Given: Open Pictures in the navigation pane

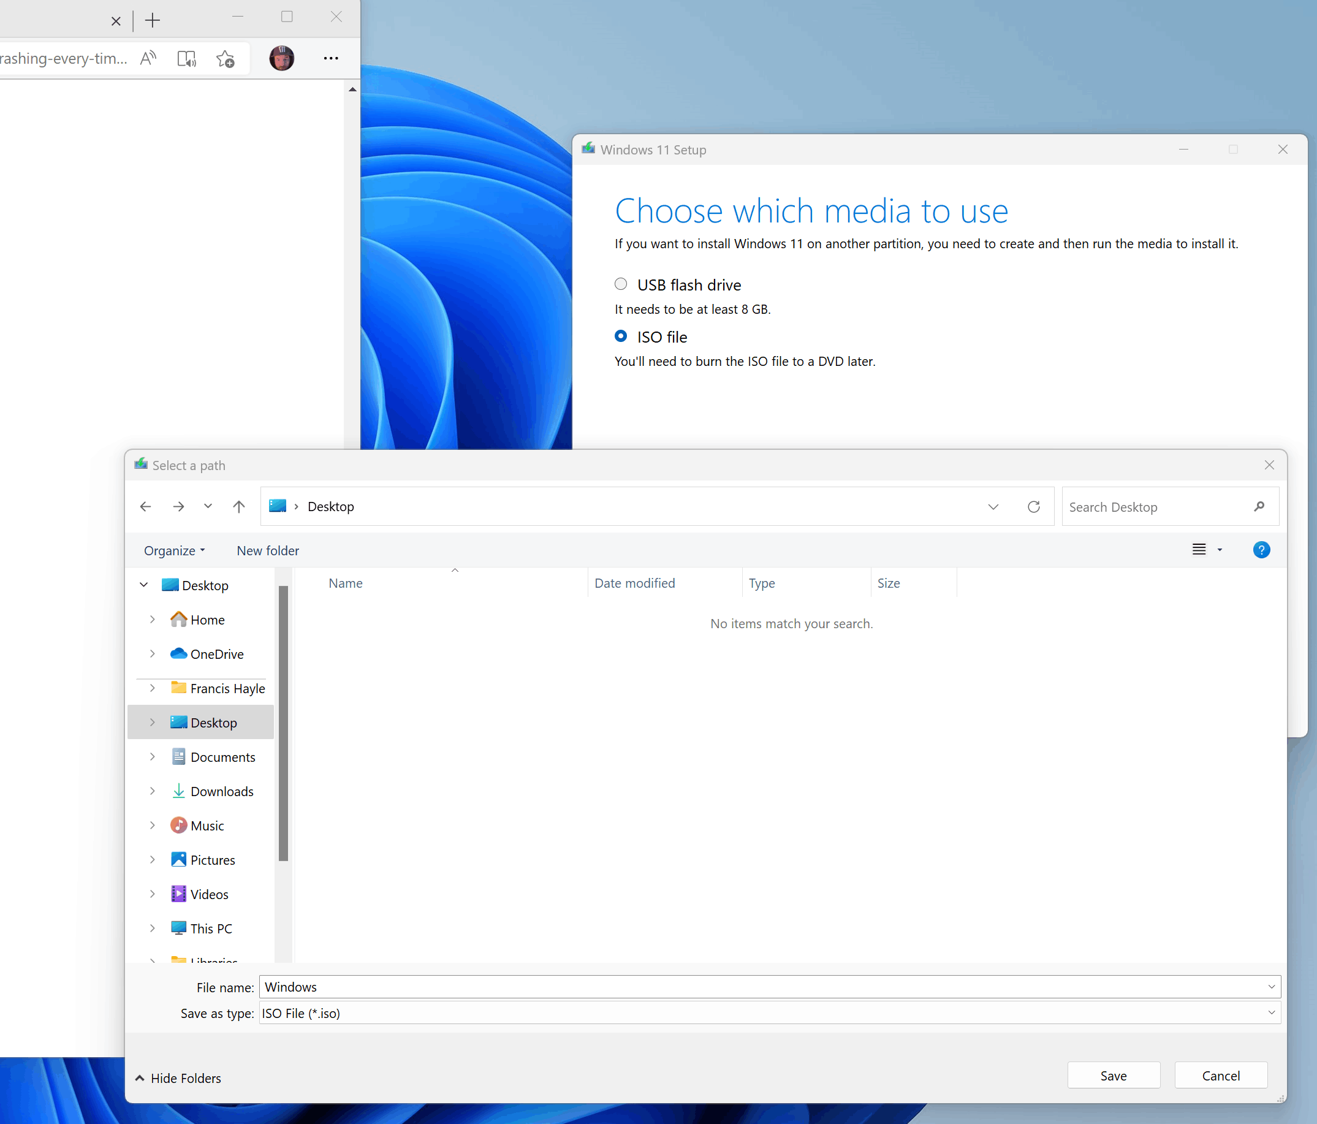Looking at the screenshot, I should coord(203,859).
